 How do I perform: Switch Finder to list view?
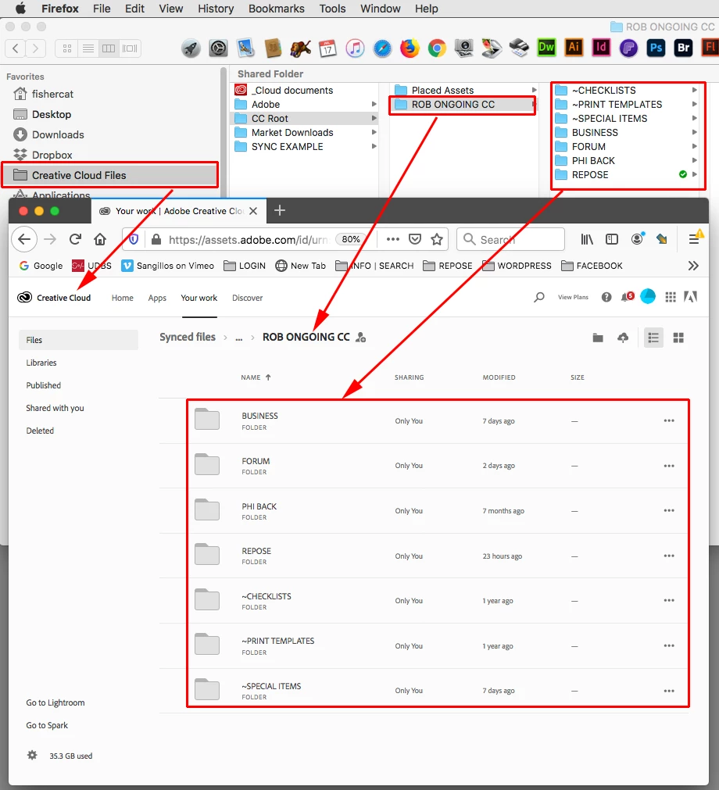[x=88, y=48]
